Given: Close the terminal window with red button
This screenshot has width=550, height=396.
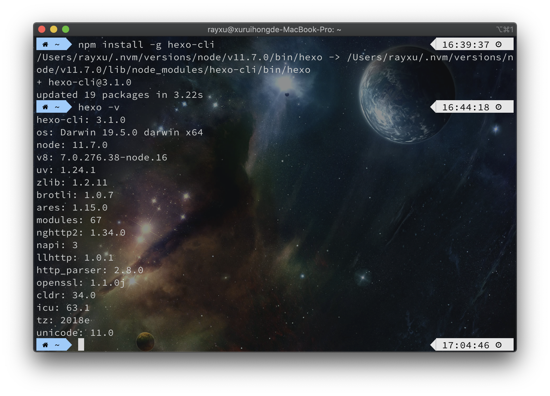Looking at the screenshot, I should tap(42, 29).
